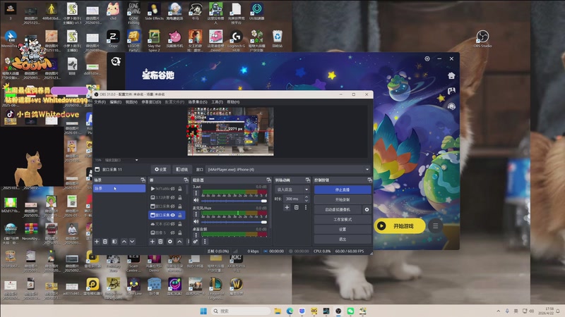Open 编辑(E) menu in OBS

116,102
